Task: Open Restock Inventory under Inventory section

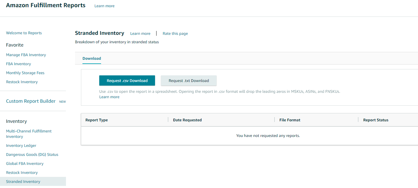Action: click(x=22, y=173)
